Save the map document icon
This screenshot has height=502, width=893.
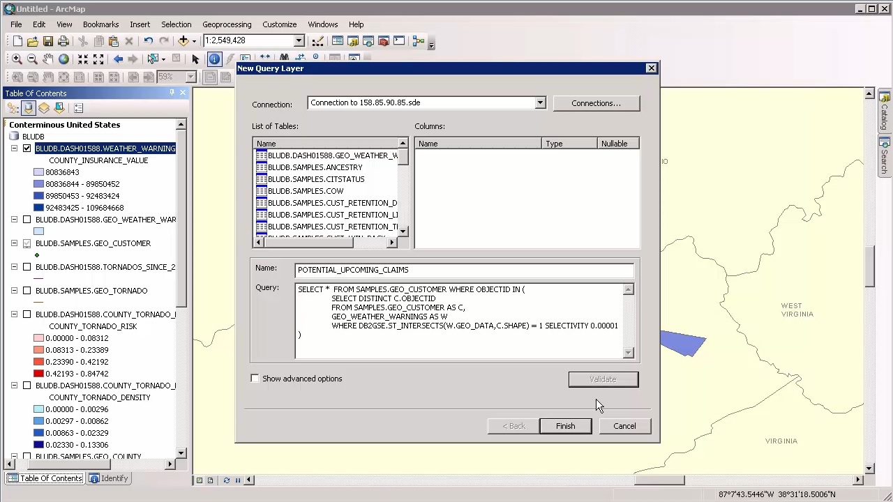pos(48,41)
